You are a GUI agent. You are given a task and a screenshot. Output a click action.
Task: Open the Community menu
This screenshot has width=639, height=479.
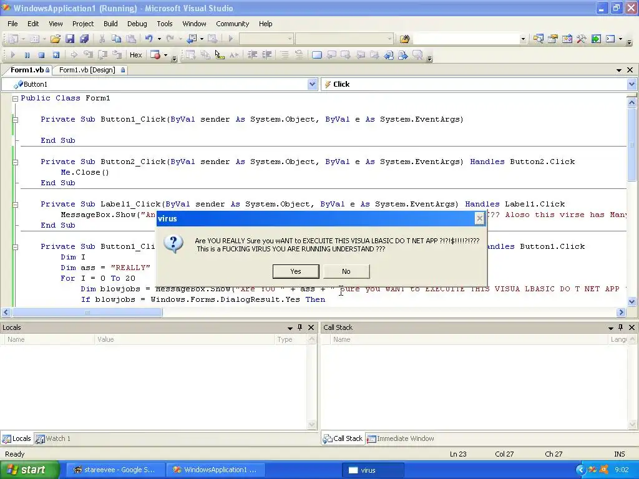tap(232, 24)
